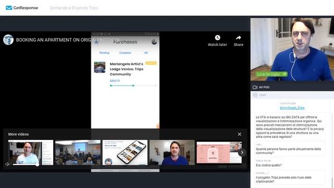Image resolution: width=334 pixels, height=188 pixels.
Task: Open the YouTube channel avatar icon
Action: click(8, 40)
